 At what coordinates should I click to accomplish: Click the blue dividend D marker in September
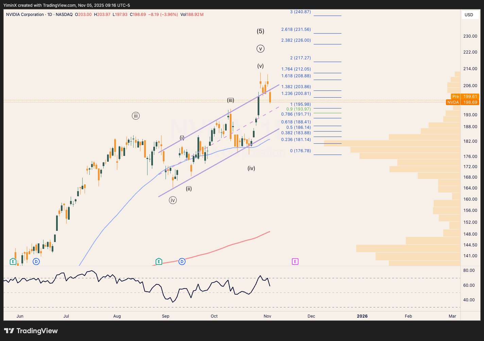tap(182, 261)
